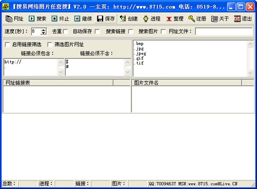Click the 退出 (exit) toolbar button
This screenshot has width=257, height=189.
243,18
